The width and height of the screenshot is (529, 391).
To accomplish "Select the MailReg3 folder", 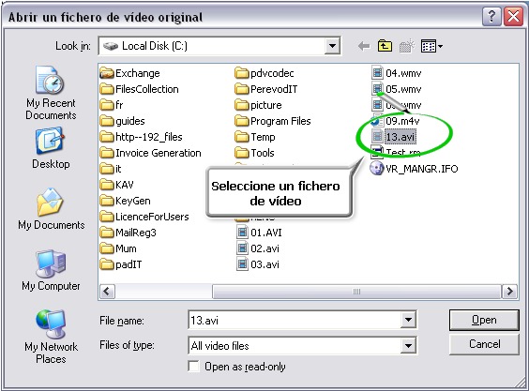I will coord(128,233).
